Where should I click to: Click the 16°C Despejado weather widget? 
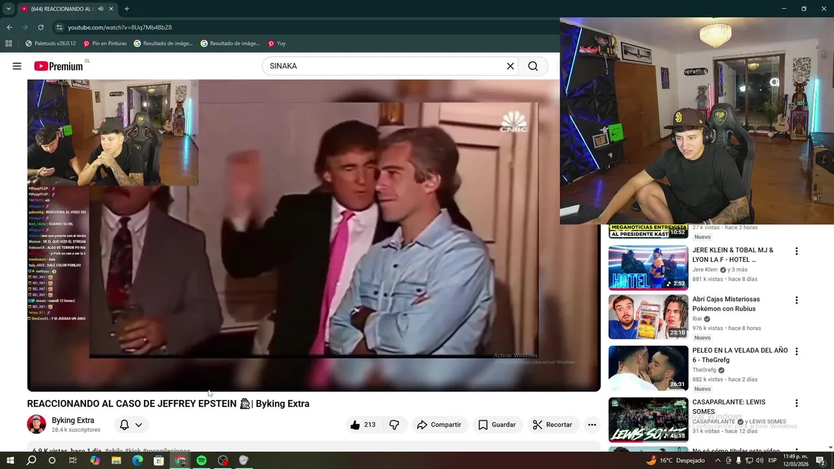click(x=675, y=461)
